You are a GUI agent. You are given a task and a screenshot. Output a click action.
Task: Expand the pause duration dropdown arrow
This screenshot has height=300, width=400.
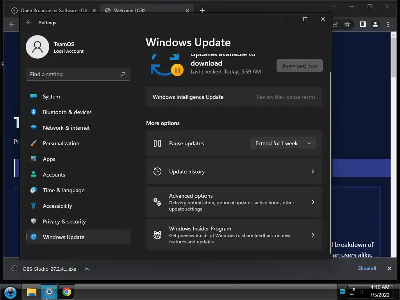point(309,143)
